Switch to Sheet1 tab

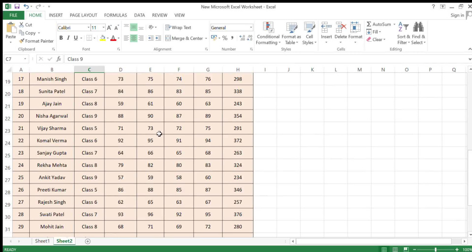pos(42,241)
